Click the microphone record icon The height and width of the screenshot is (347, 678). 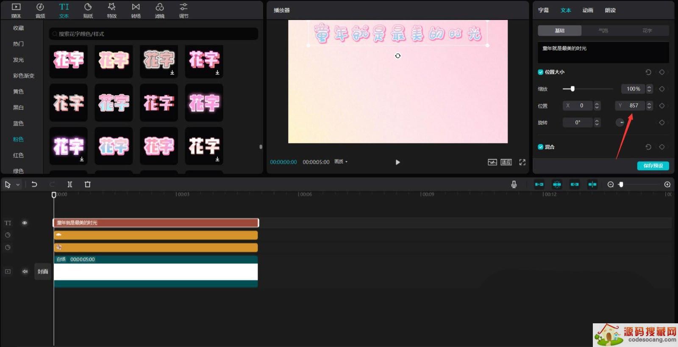click(x=514, y=185)
